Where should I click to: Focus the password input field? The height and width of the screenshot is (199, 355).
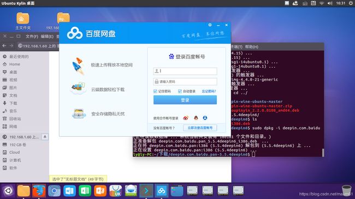point(185,82)
